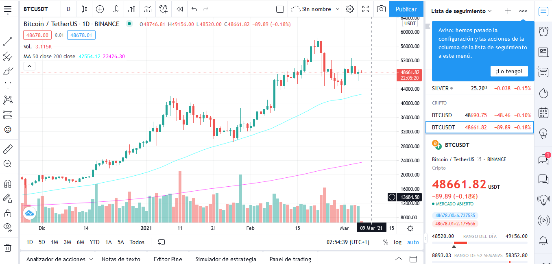Click the trash can remove drawings icon
The height and width of the screenshot is (264, 552).
pos(7,247)
